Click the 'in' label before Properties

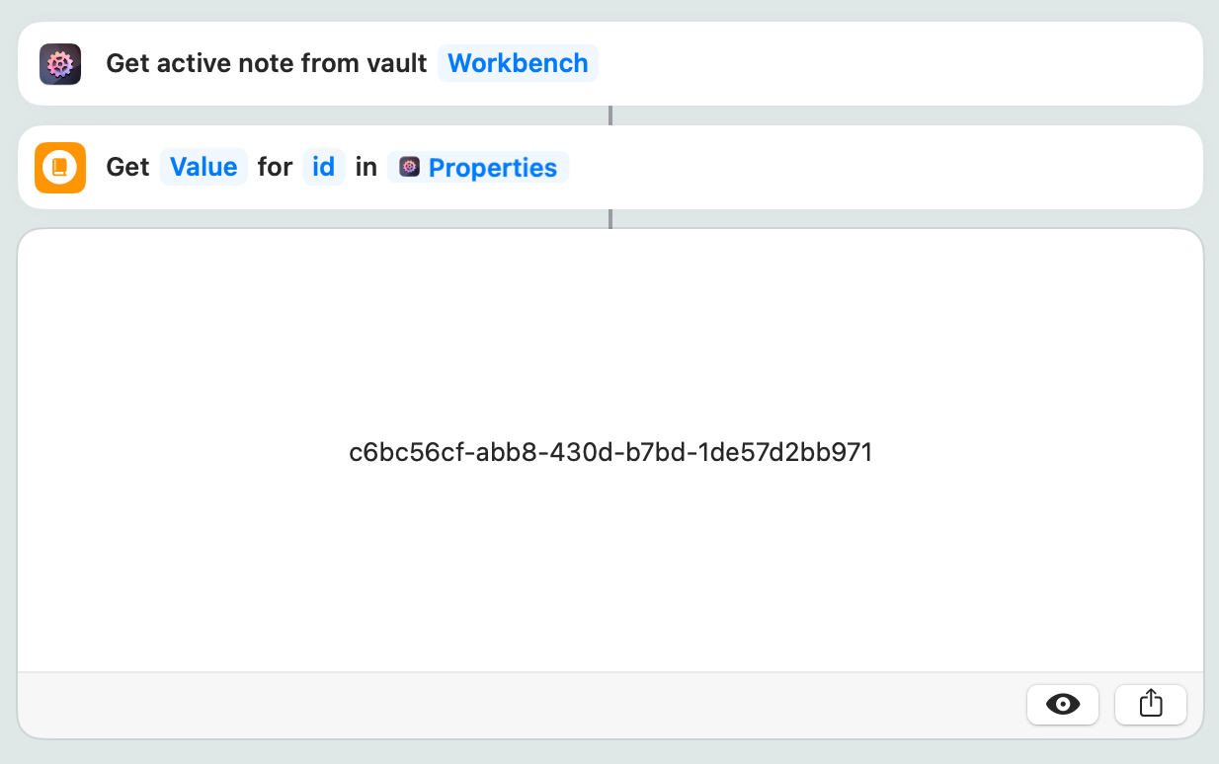[366, 167]
